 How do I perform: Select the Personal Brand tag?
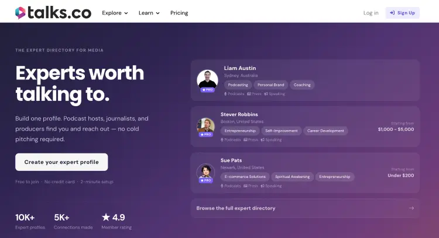[271, 85]
